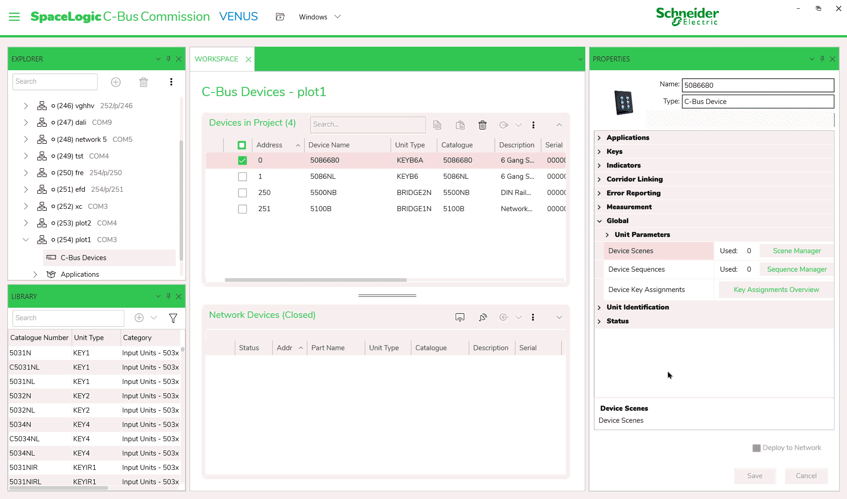Expand Applications node in Explorer
Screen dimensions: 847x499
point(35,274)
